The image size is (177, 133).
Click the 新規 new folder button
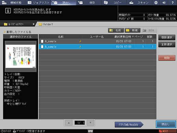click(132, 31)
